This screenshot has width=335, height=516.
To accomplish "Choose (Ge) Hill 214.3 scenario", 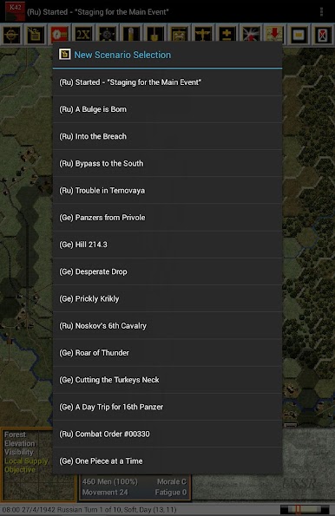I will [167, 245].
